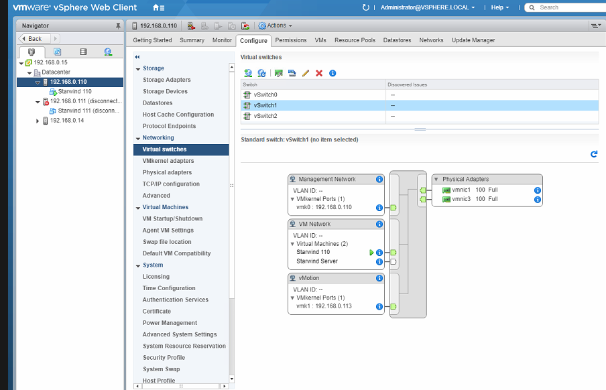This screenshot has height=390, width=606.
Task: Expand the 192.168.0.14 host node
Action: (x=38, y=121)
